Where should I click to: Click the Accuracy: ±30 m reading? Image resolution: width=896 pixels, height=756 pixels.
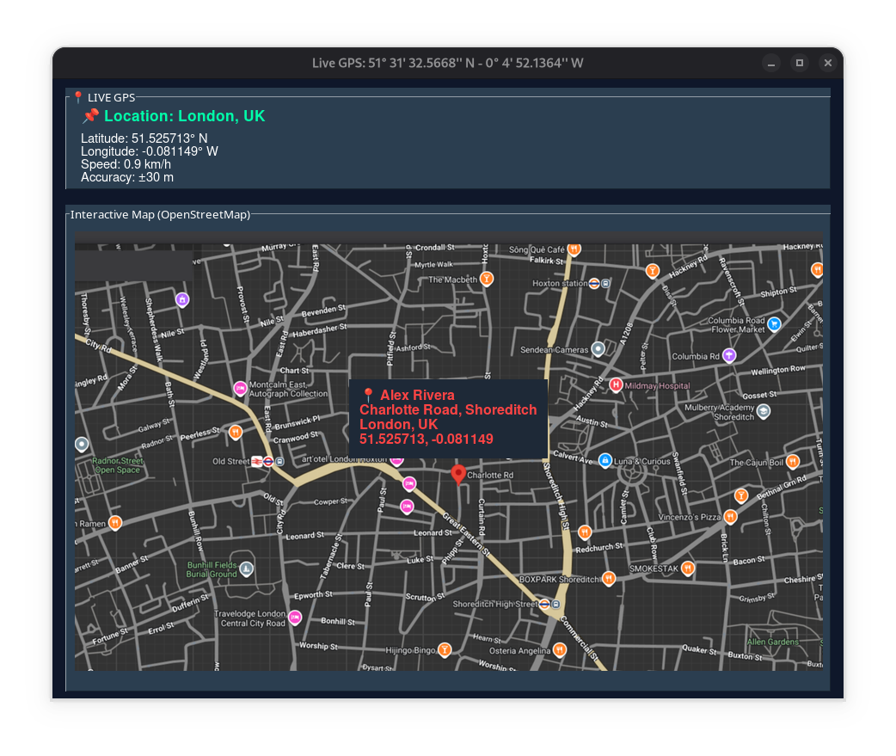[x=127, y=178]
